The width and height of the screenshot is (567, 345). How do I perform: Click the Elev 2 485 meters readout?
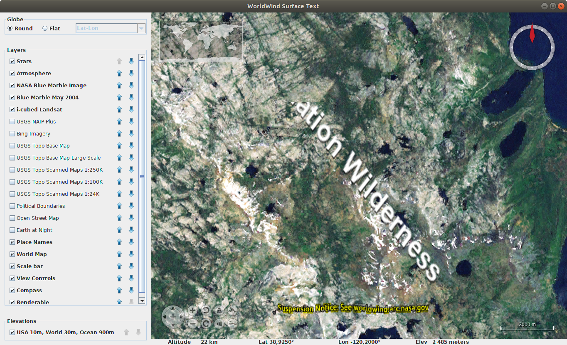click(x=442, y=342)
